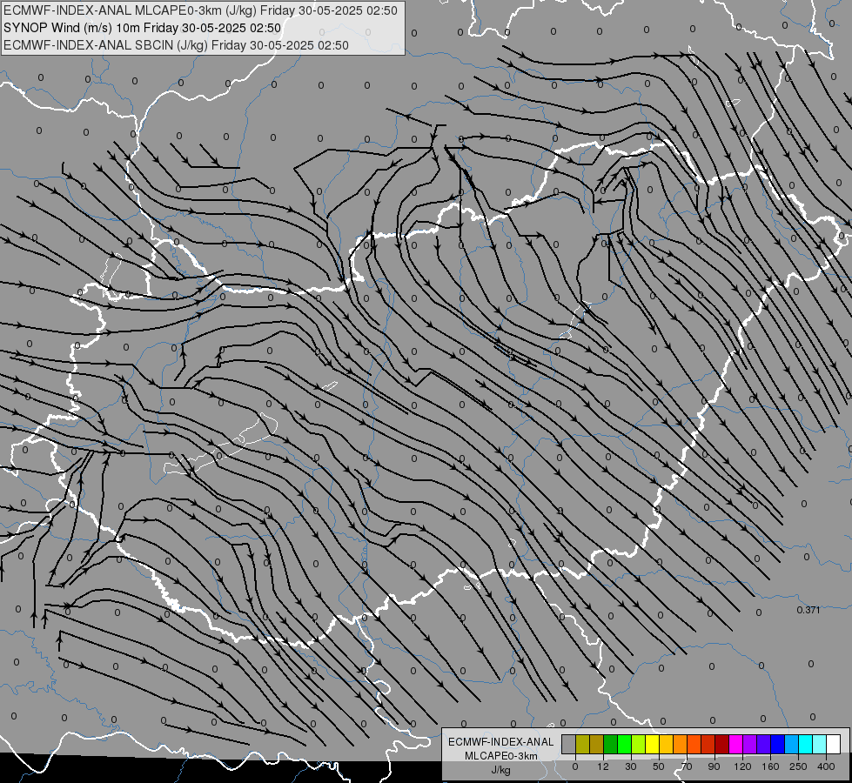Click the bright green legend swatch
Screen dimensions: 852x783
pyautogui.click(x=624, y=744)
